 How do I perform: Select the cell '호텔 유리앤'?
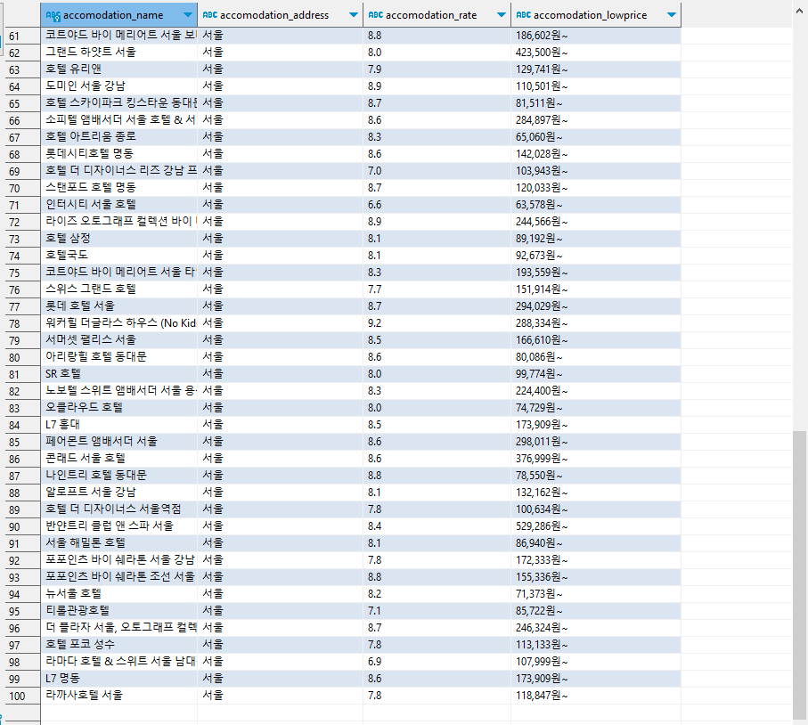(119, 69)
